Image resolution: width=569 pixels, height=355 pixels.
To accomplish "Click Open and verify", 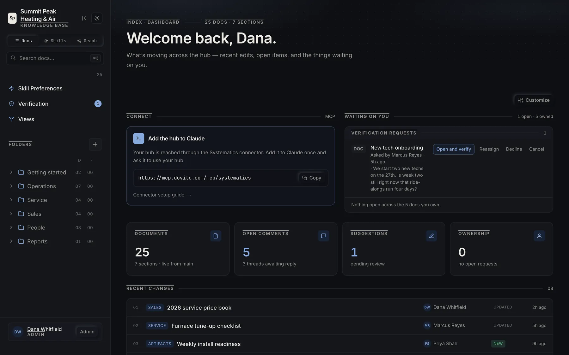I will [x=454, y=149].
